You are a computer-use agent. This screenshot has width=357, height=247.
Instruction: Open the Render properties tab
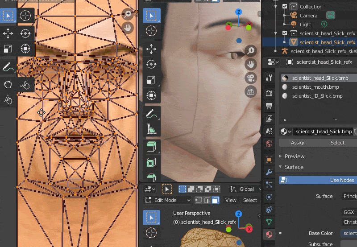[269, 93]
